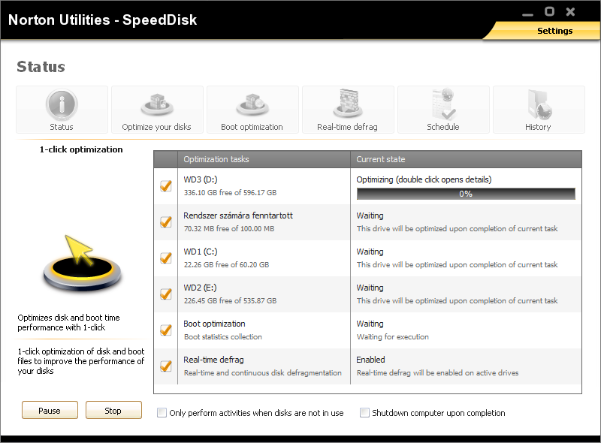
Task: Switch to Schedule tab label
Action: [x=443, y=127]
